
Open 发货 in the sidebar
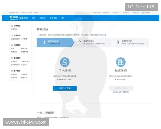12,49
